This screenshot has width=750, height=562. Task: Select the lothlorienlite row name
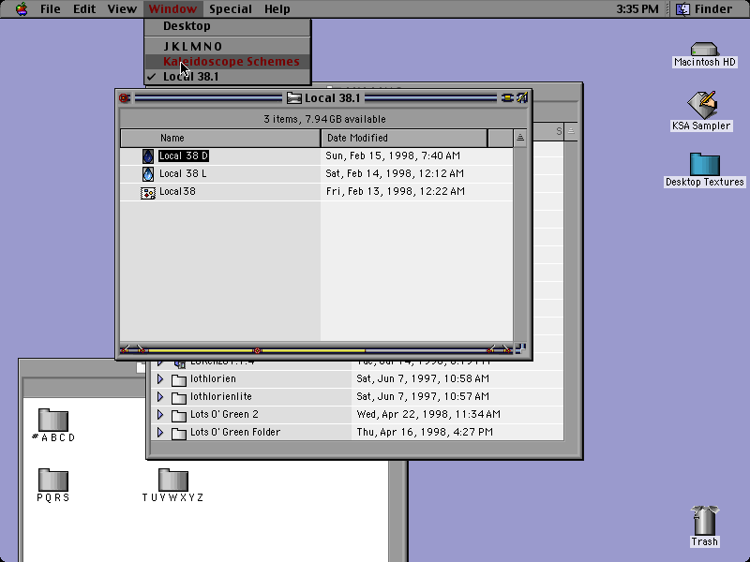pos(221,396)
